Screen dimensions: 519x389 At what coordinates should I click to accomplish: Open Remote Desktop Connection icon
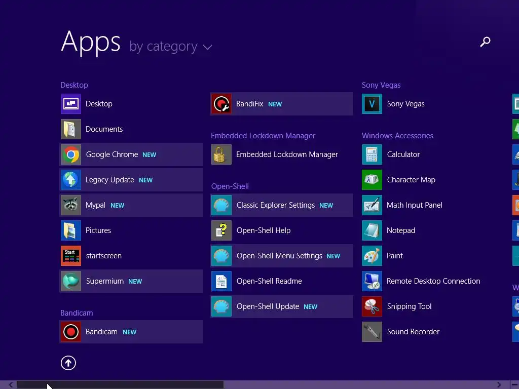click(372, 281)
